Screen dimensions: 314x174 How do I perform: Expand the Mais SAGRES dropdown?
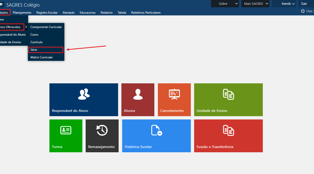tap(256, 4)
